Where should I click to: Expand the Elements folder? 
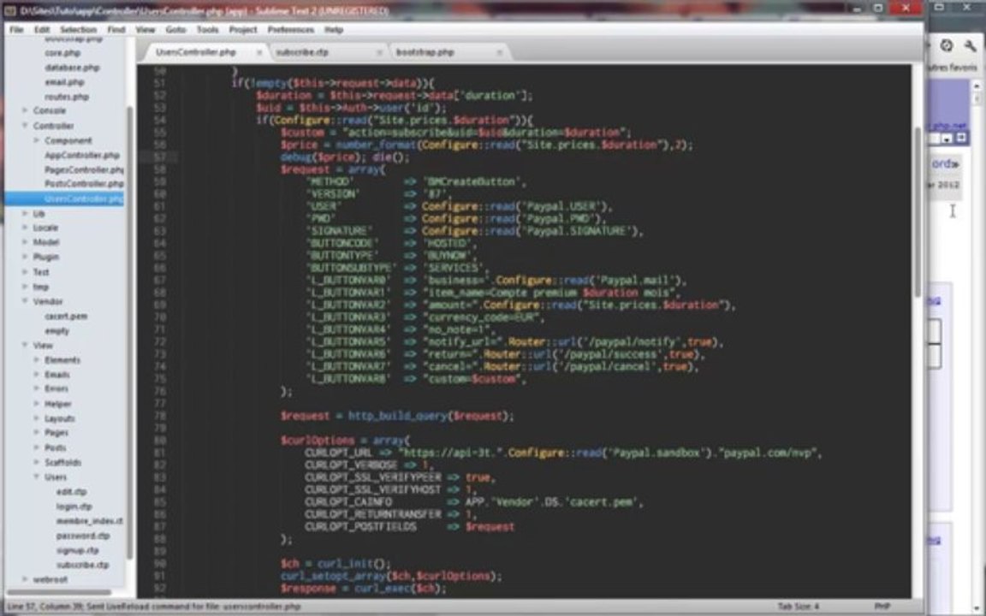coord(37,360)
